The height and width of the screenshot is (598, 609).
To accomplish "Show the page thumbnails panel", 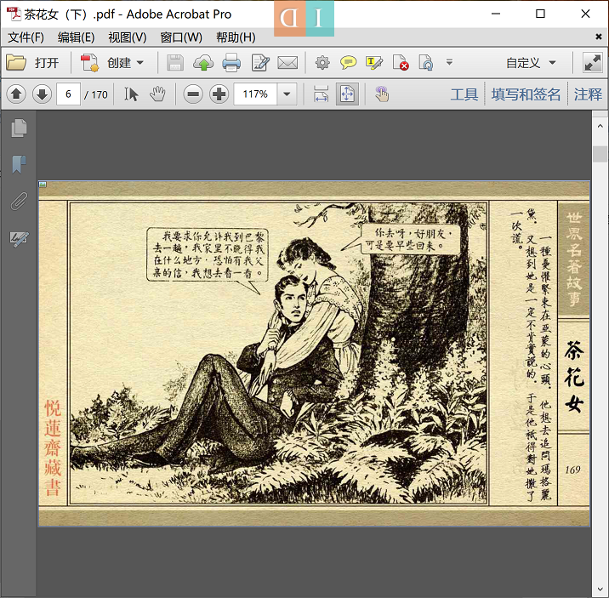I will 19,128.
